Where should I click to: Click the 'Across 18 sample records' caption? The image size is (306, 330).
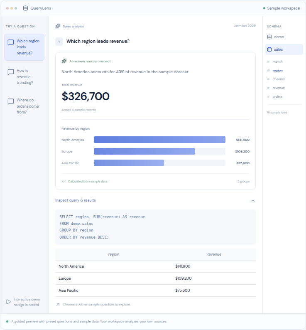(x=78, y=110)
